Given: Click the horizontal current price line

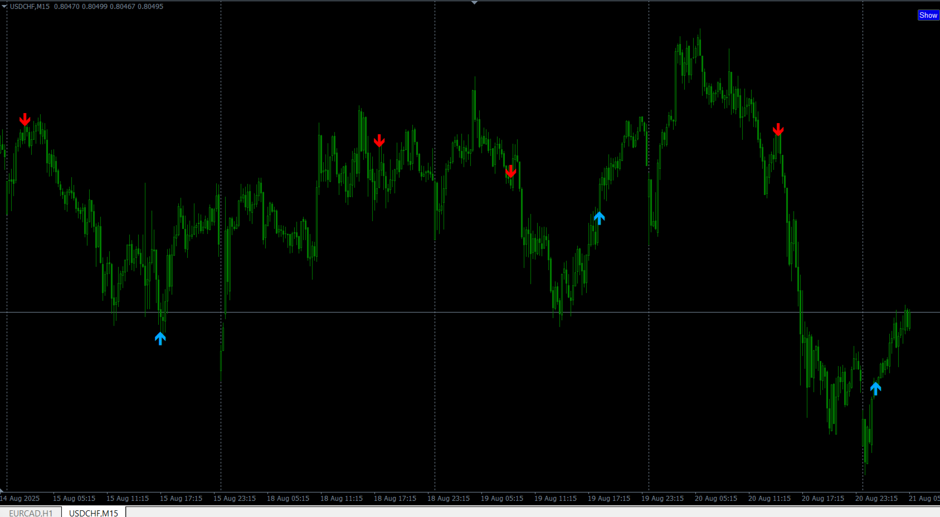Looking at the screenshot, I should click(x=470, y=313).
